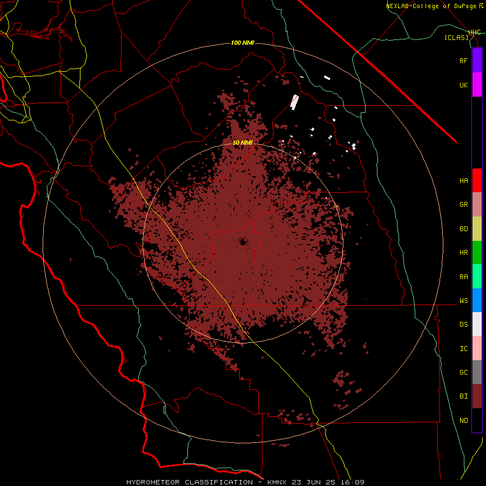
Task: Click the ND legend label
Action: (463, 420)
